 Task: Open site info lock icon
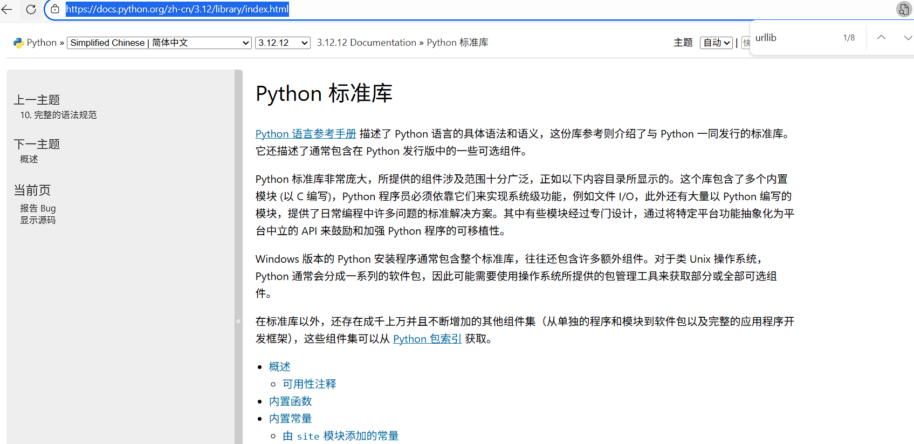tap(55, 9)
